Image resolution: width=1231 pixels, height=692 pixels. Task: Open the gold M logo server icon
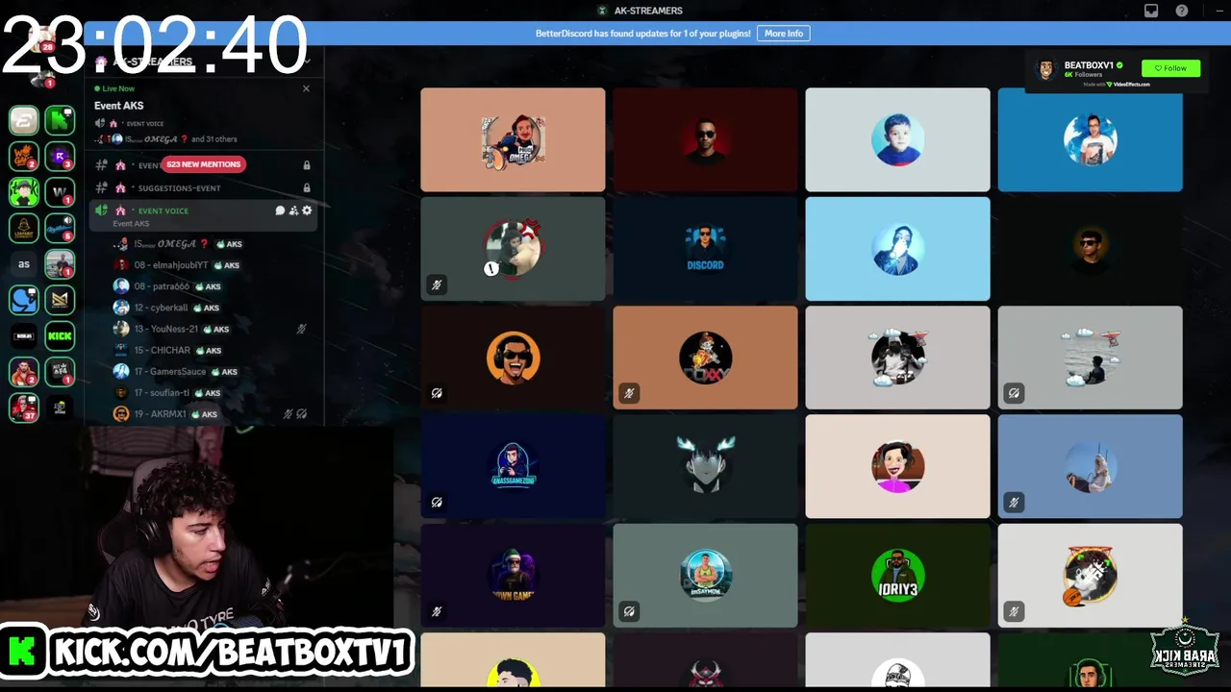click(x=60, y=300)
